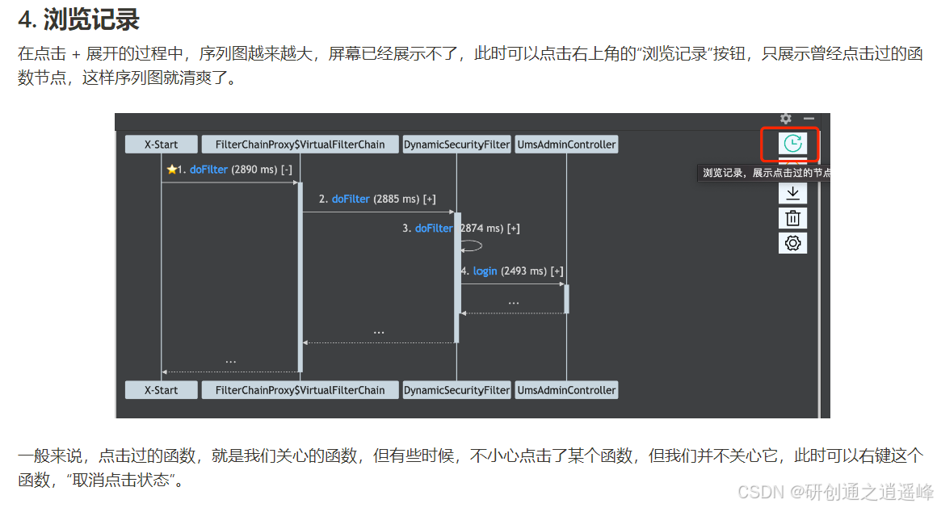Screen dimensions: 937x508
Task: Select the top X-Start lifeline header
Action: [161, 145]
